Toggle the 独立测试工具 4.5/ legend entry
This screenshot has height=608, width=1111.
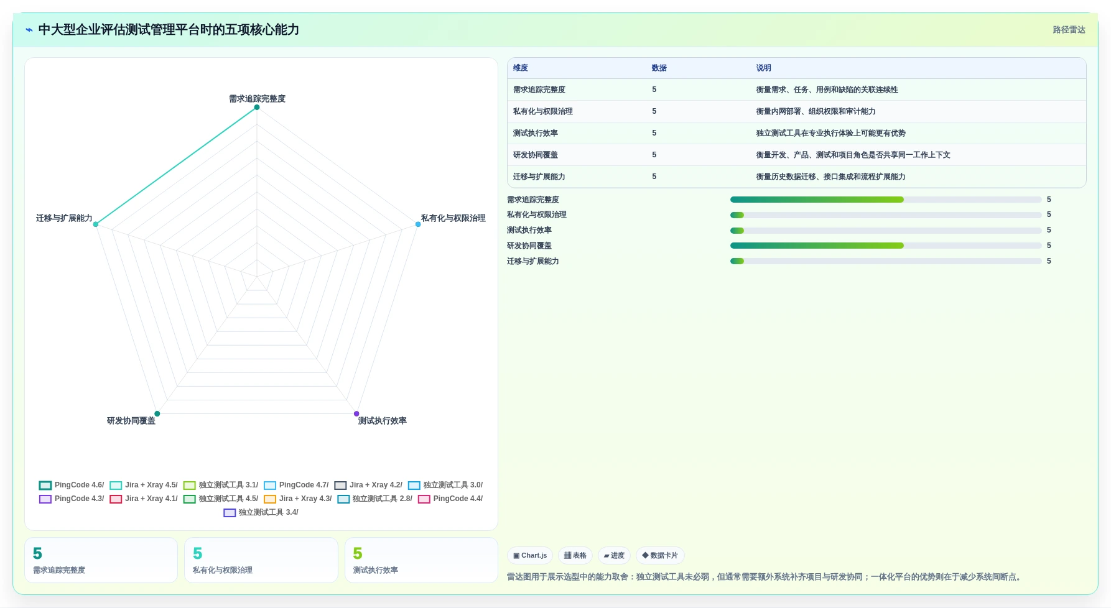coord(221,499)
